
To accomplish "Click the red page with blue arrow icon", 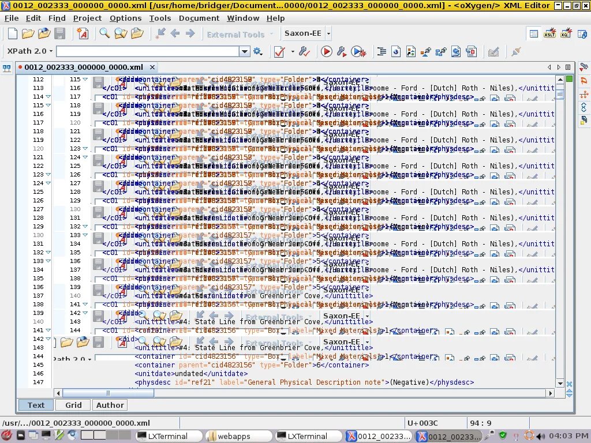I will (x=471, y=51).
